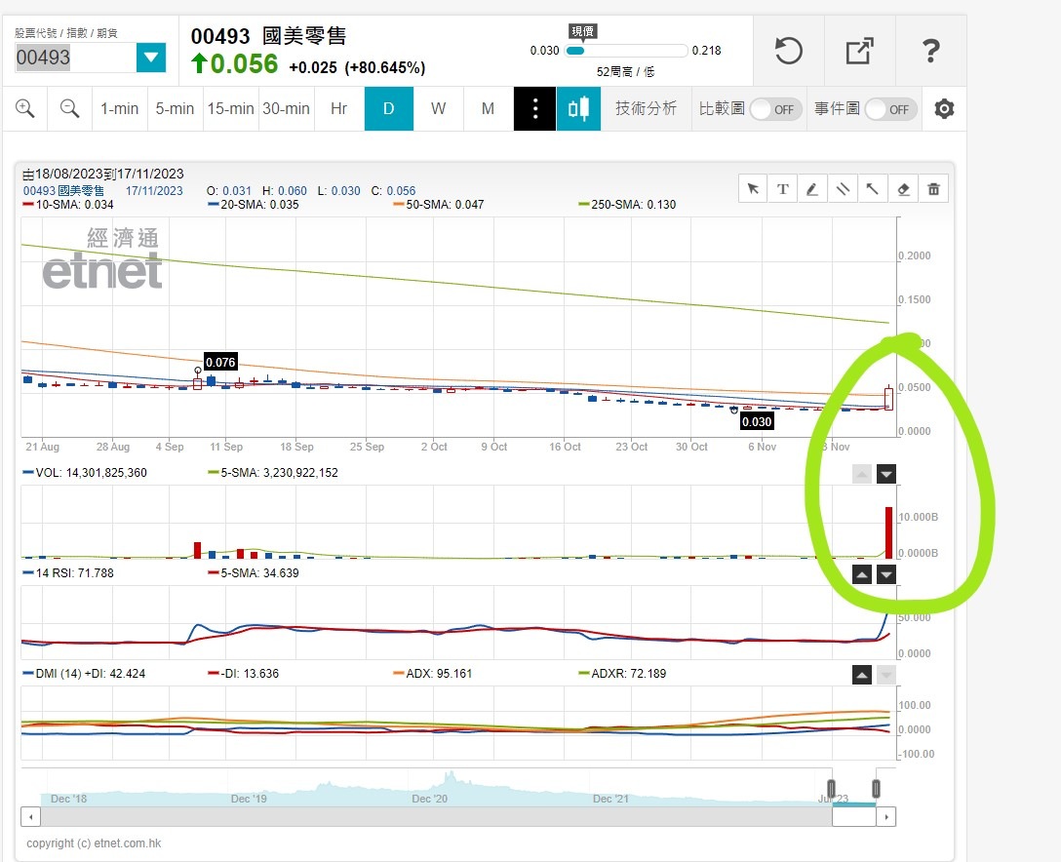Click volume 5-SMA: 3,230,922,152 label
1061x862 pixels.
[273, 473]
